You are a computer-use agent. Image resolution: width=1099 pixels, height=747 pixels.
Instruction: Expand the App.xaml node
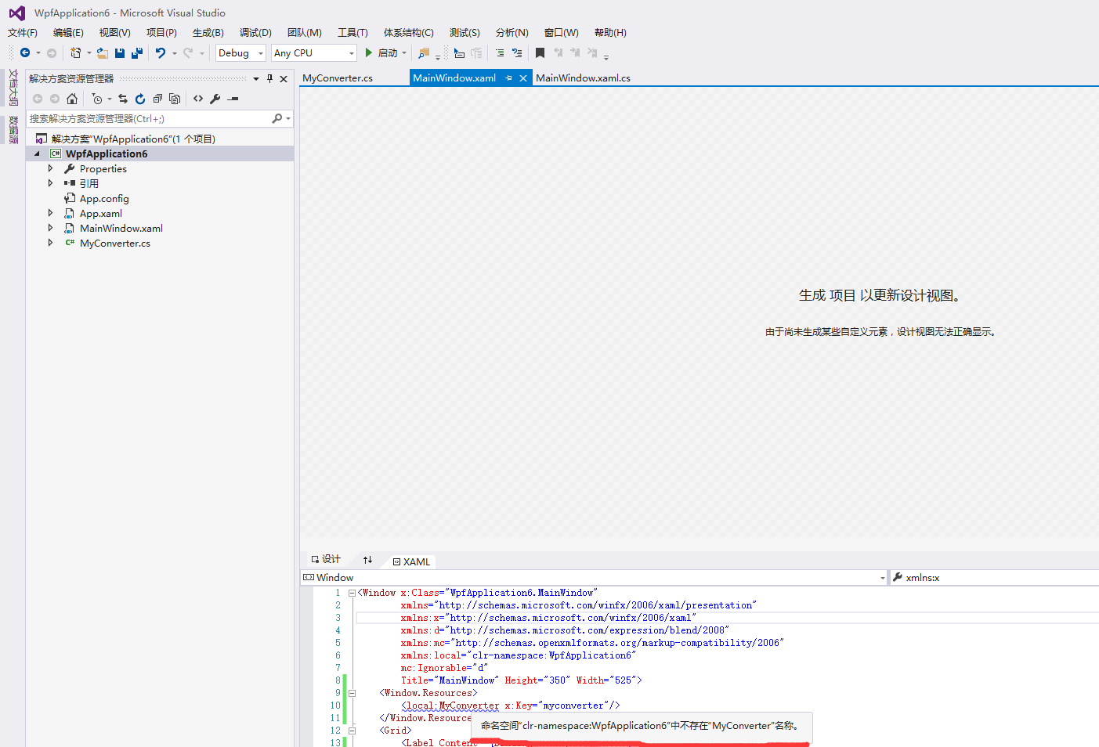[x=51, y=213]
